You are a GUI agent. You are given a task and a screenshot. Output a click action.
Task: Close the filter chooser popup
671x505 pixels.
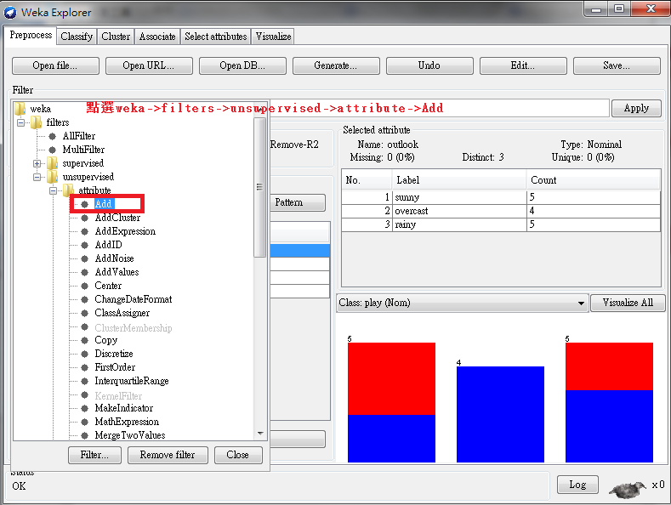point(237,455)
